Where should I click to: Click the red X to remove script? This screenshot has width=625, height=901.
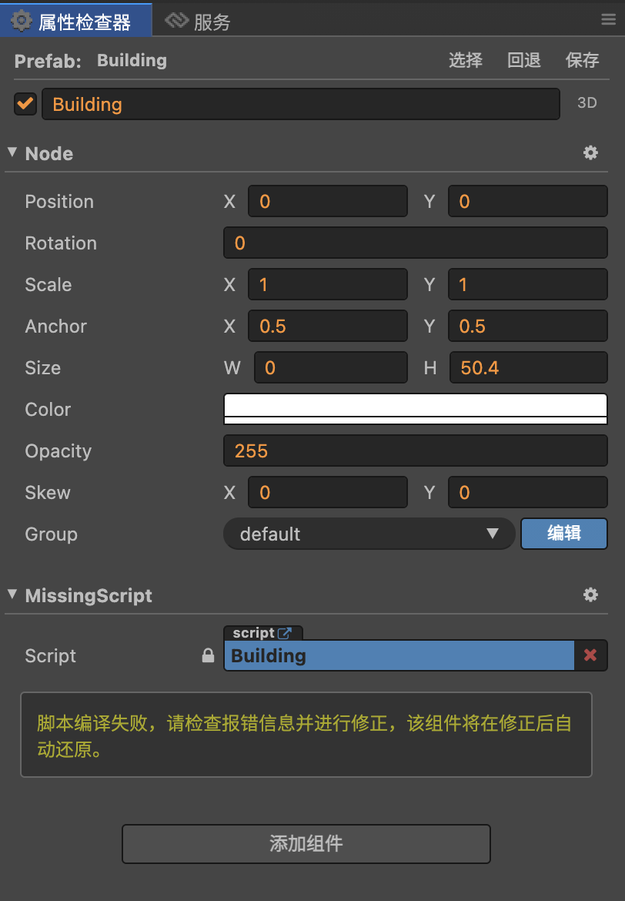pos(590,655)
